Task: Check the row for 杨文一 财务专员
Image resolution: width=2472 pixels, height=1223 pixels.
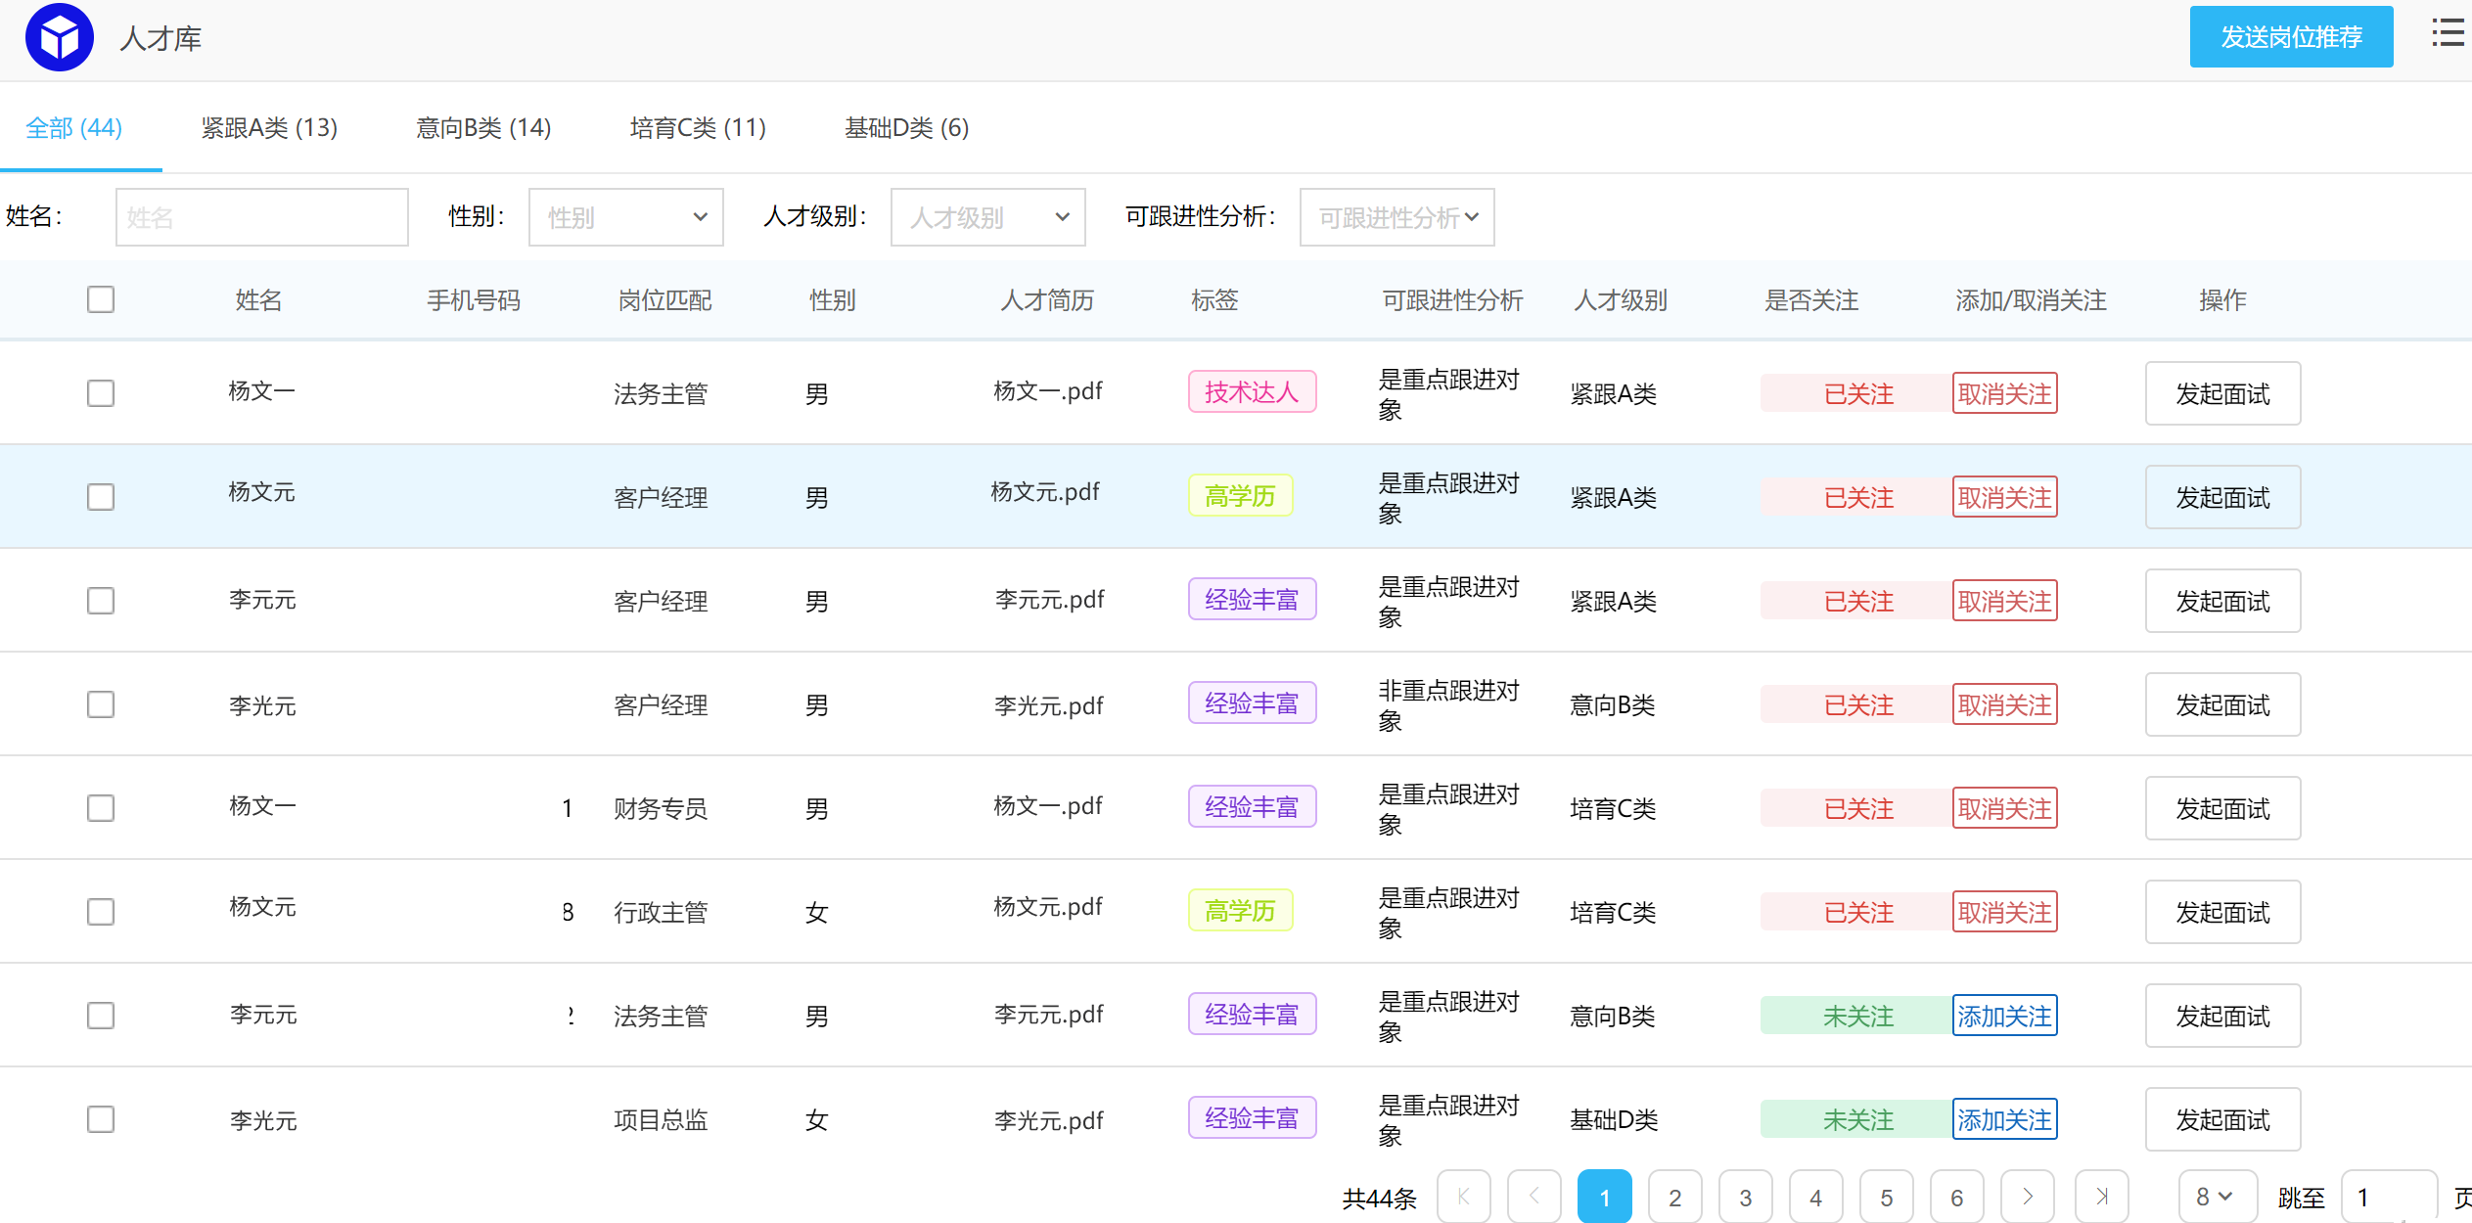Action: (101, 808)
